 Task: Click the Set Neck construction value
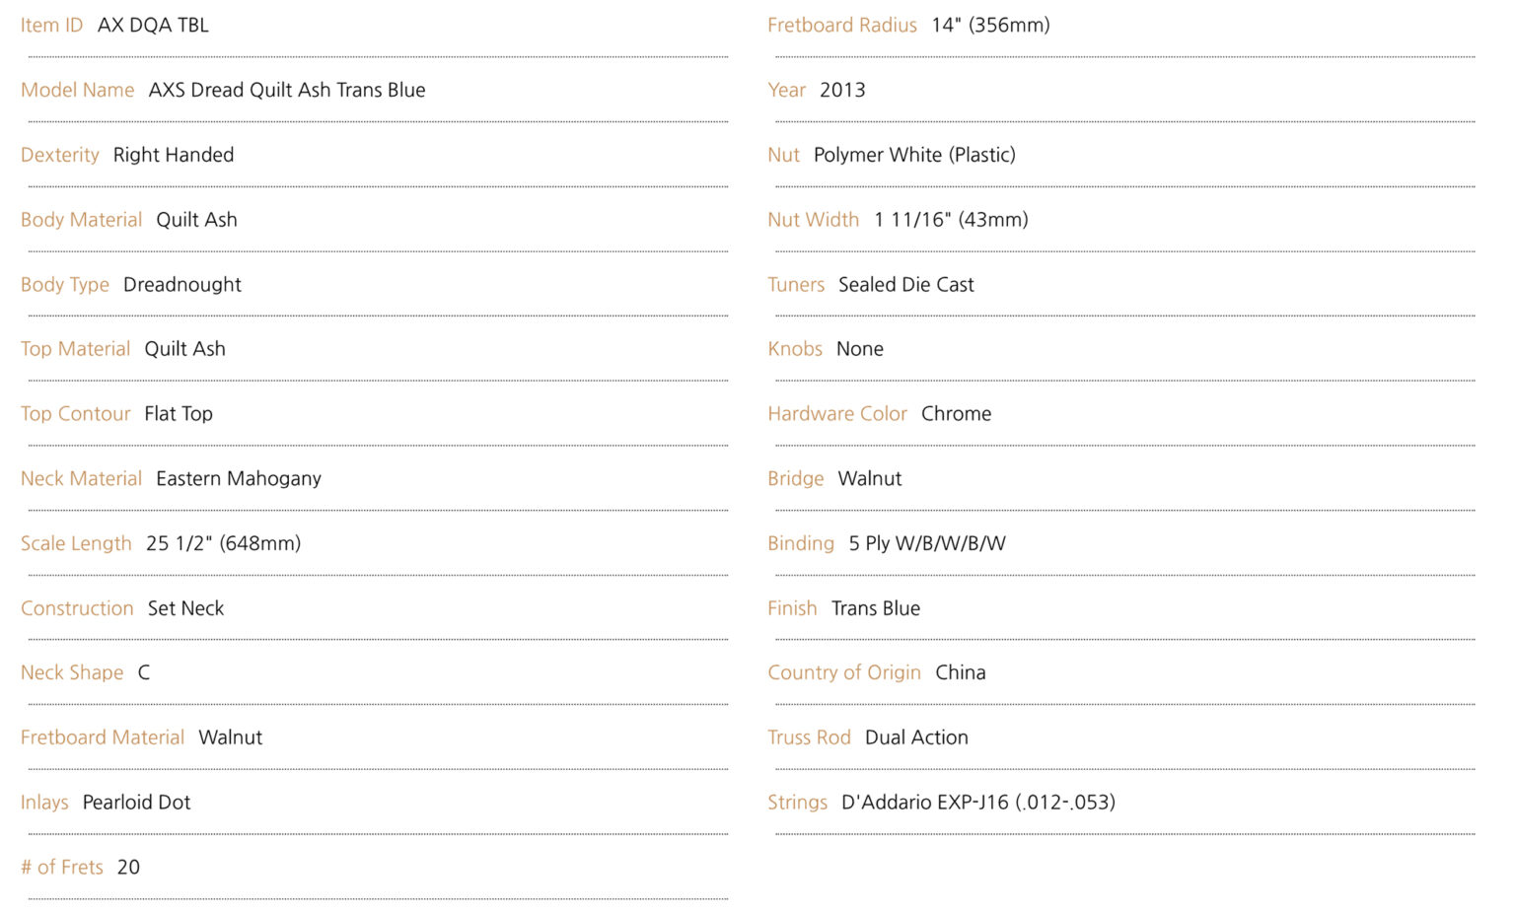click(x=185, y=608)
